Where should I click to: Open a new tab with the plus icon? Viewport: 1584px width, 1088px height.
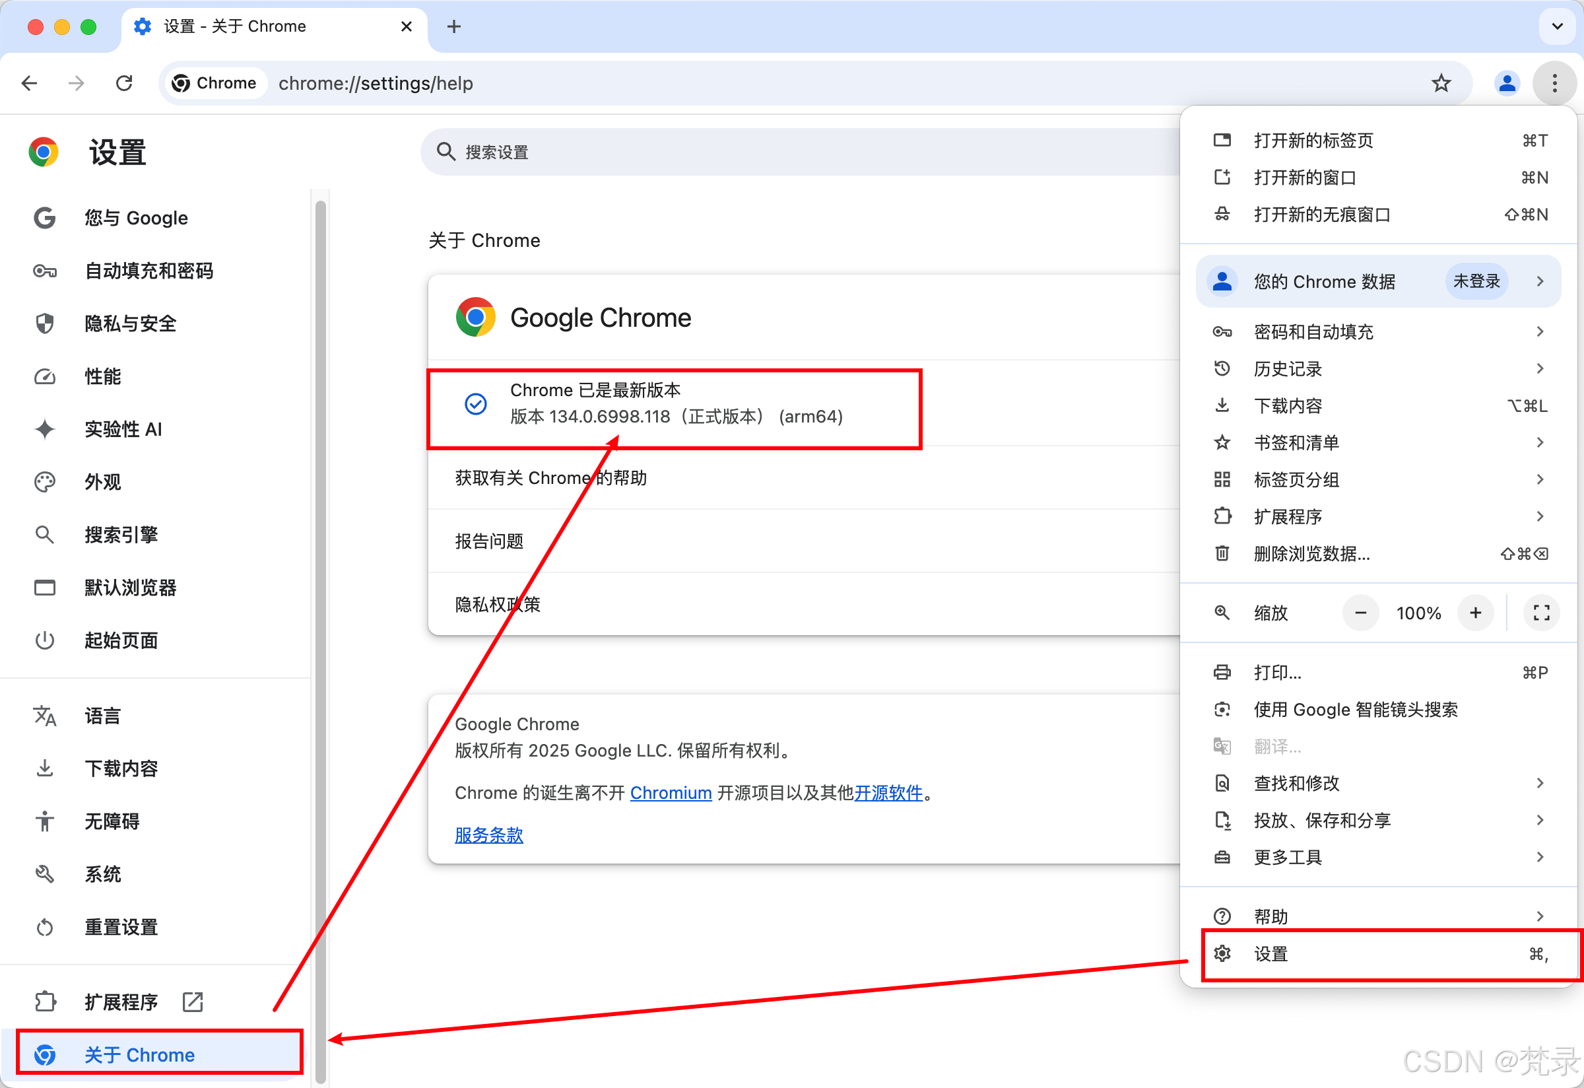pyautogui.click(x=453, y=26)
